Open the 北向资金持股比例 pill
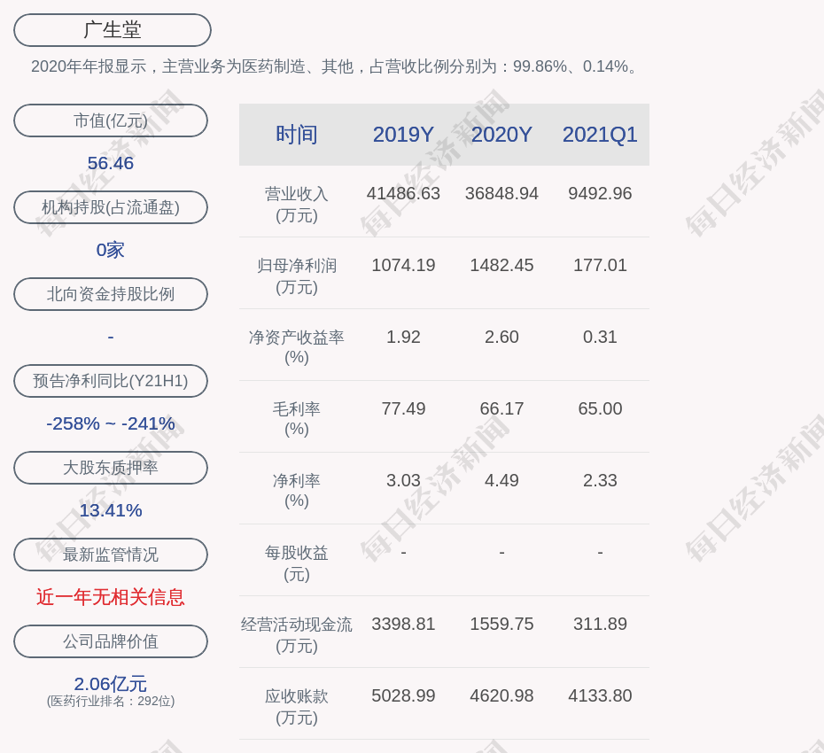 point(111,294)
